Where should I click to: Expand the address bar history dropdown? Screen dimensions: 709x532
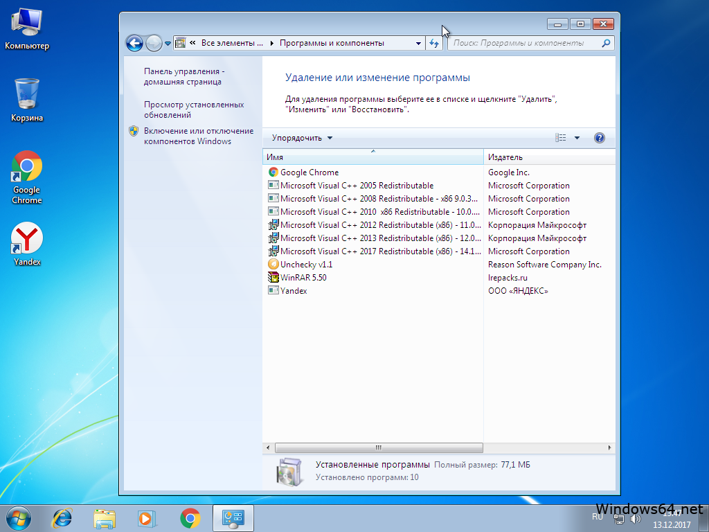coord(418,44)
